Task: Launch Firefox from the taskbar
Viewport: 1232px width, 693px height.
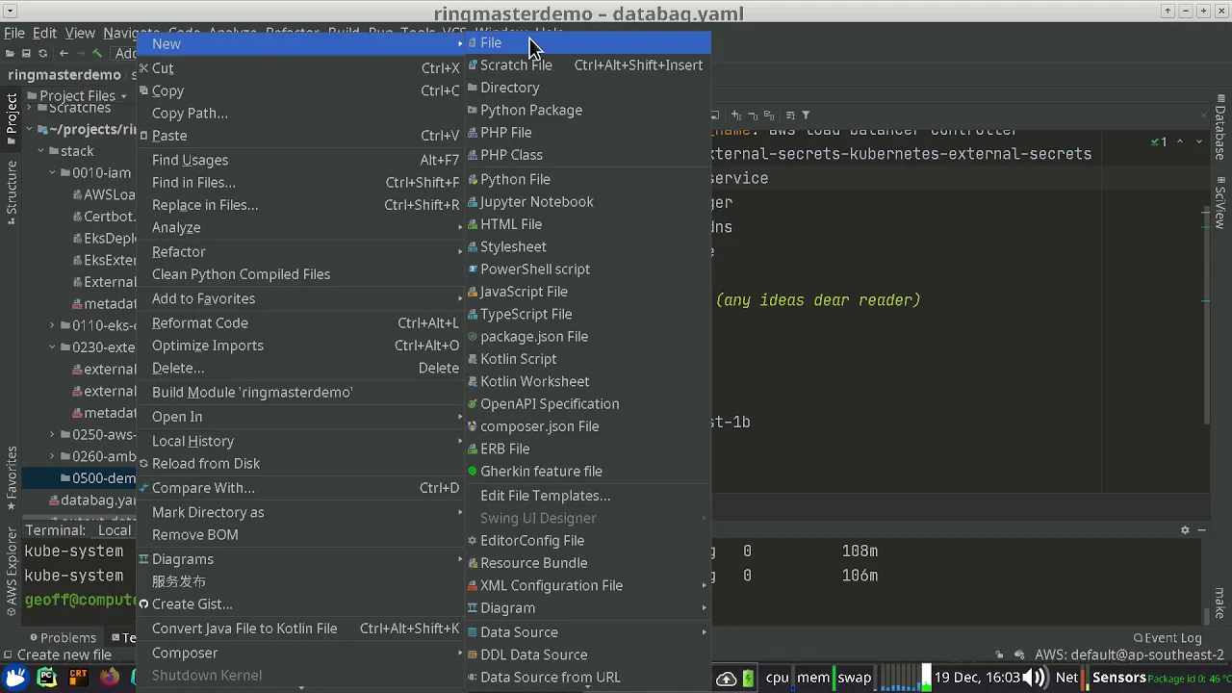Action: tap(110, 678)
